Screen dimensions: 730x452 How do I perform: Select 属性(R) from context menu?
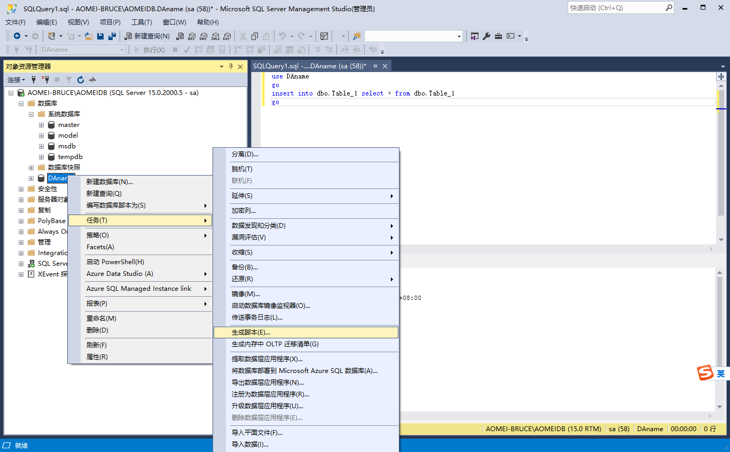(x=140, y=357)
